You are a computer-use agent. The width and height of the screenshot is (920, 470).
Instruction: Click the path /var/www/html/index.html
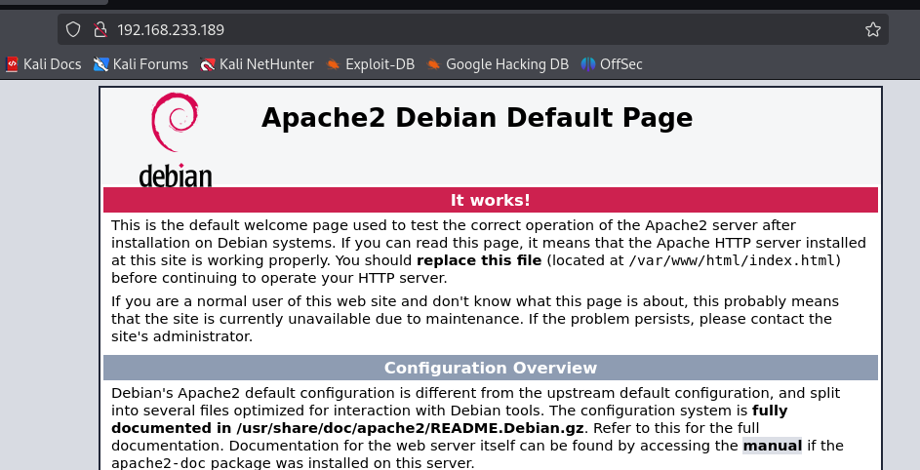point(733,260)
